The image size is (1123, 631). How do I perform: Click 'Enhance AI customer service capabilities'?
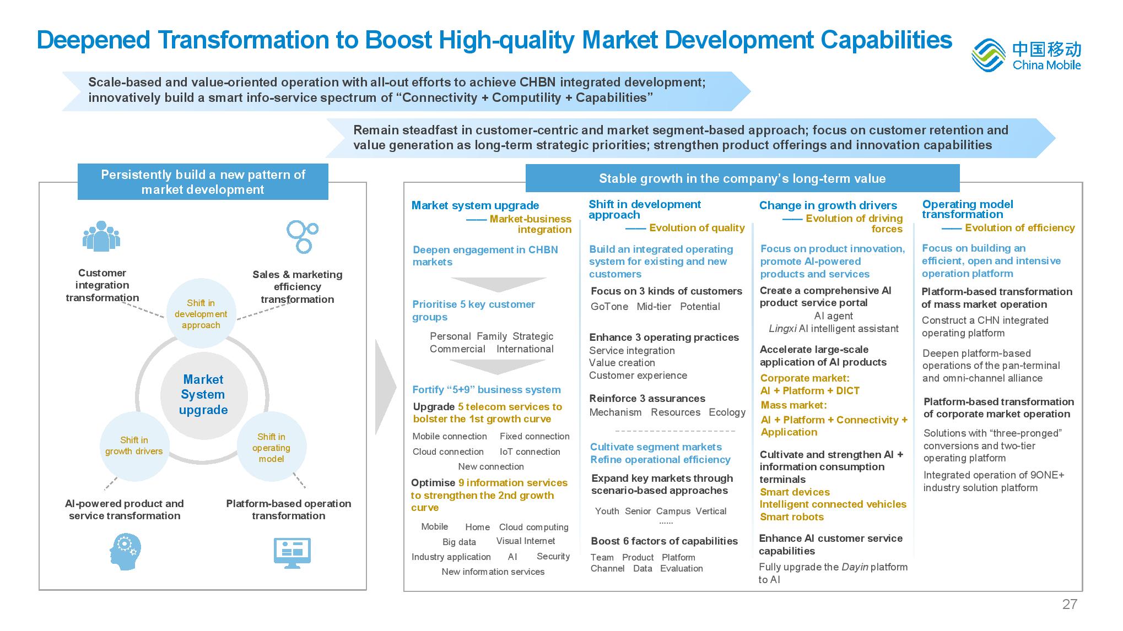(830, 545)
